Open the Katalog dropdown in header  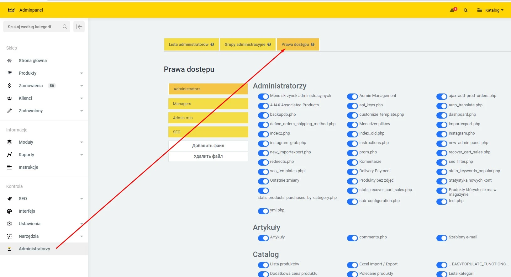coord(490,10)
